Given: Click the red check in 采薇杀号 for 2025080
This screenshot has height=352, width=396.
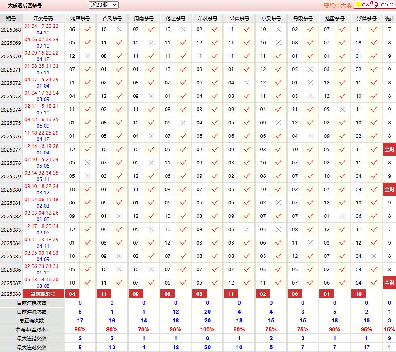Looking at the screenshot, I should pyautogui.click(x=247, y=190).
